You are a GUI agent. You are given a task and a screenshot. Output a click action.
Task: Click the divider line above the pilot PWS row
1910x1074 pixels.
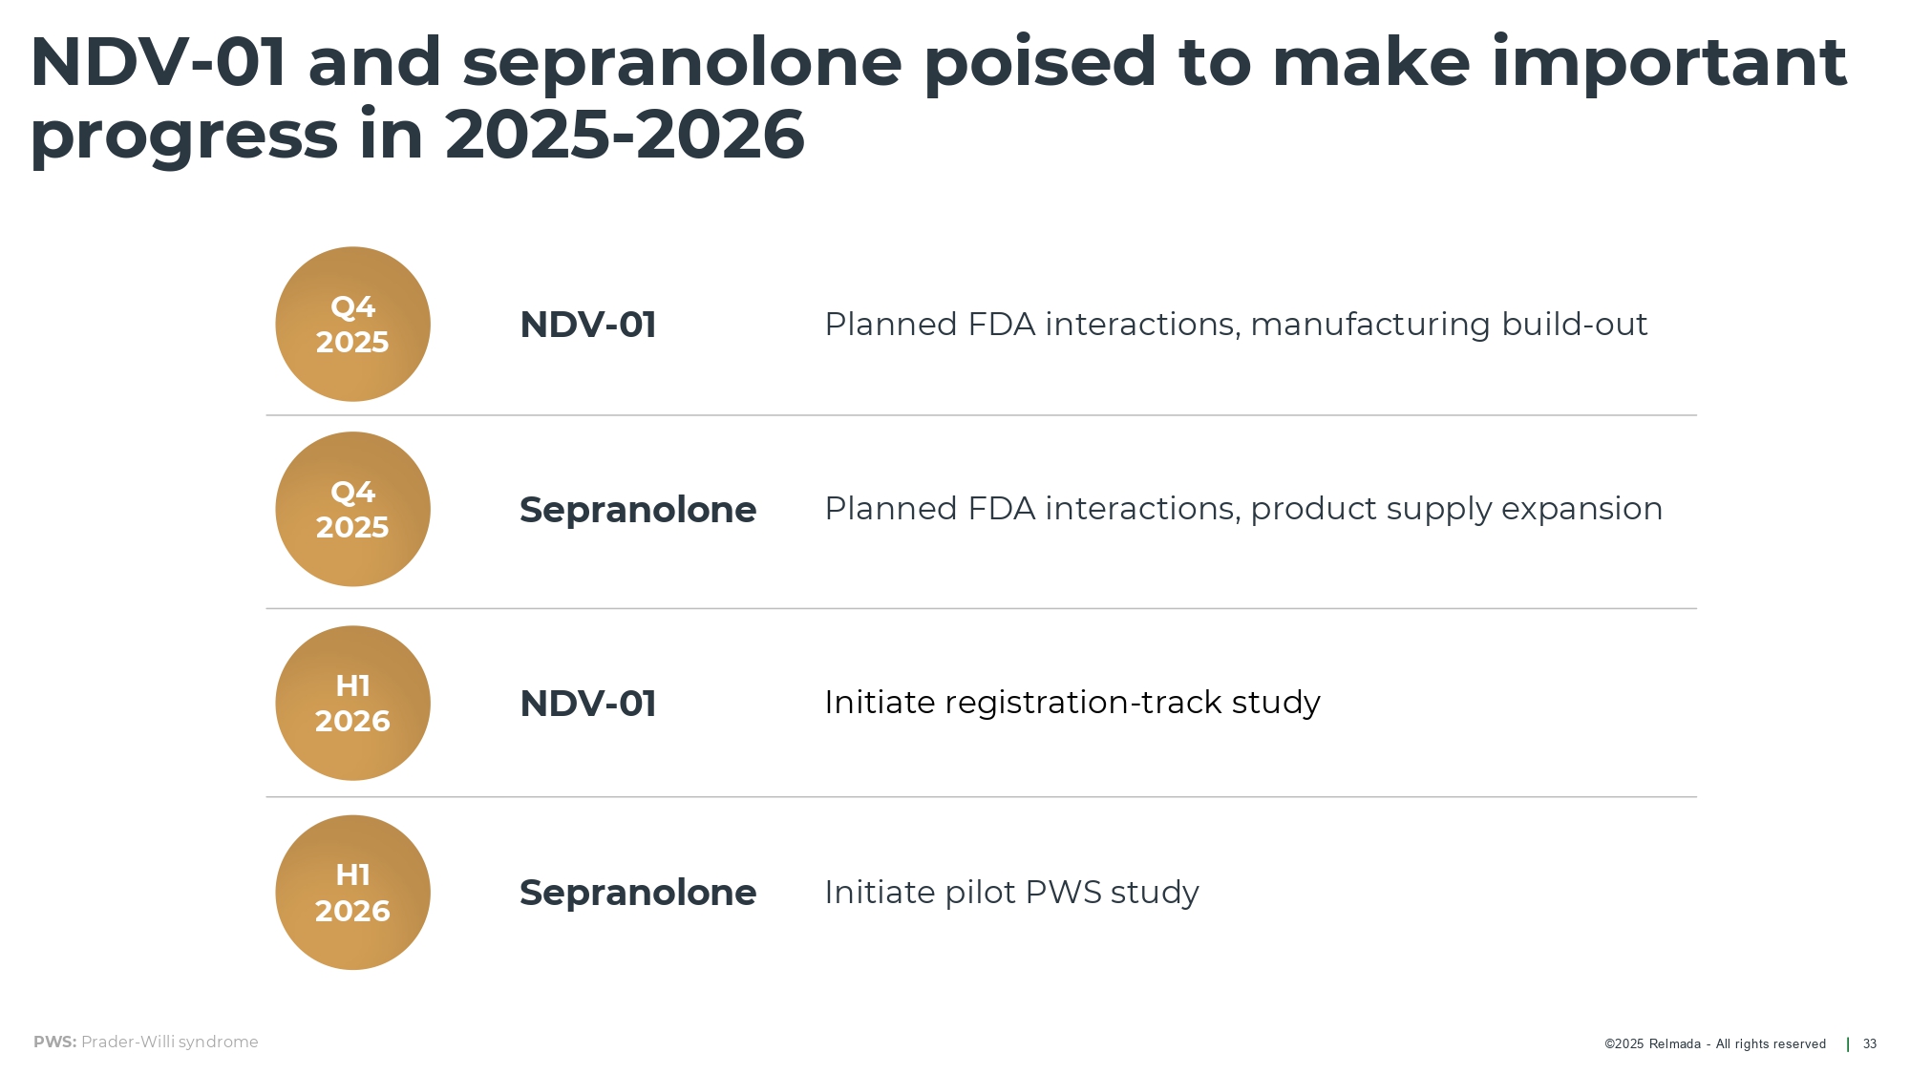coord(981,796)
